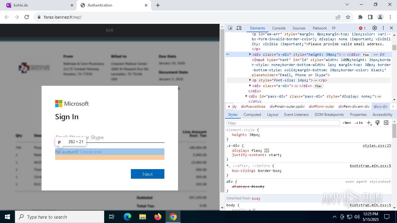The width and height of the screenshot is (397, 223).
Task: Close the DevTools panel
Action: (391, 28)
